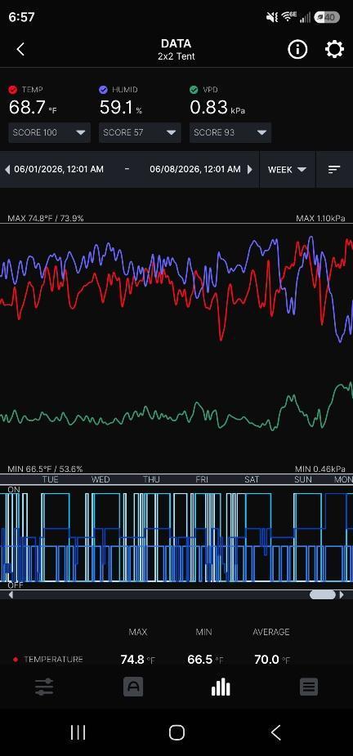This screenshot has width=353, height=756.
Task: Open the settings gear icon
Action: [x=334, y=49]
